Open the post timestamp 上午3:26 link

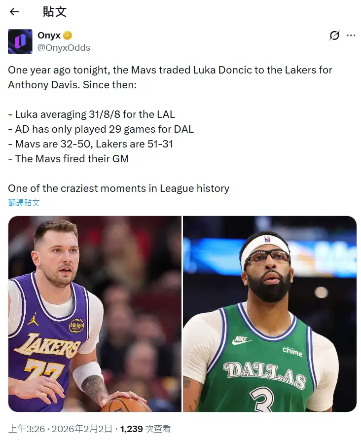coord(27,429)
